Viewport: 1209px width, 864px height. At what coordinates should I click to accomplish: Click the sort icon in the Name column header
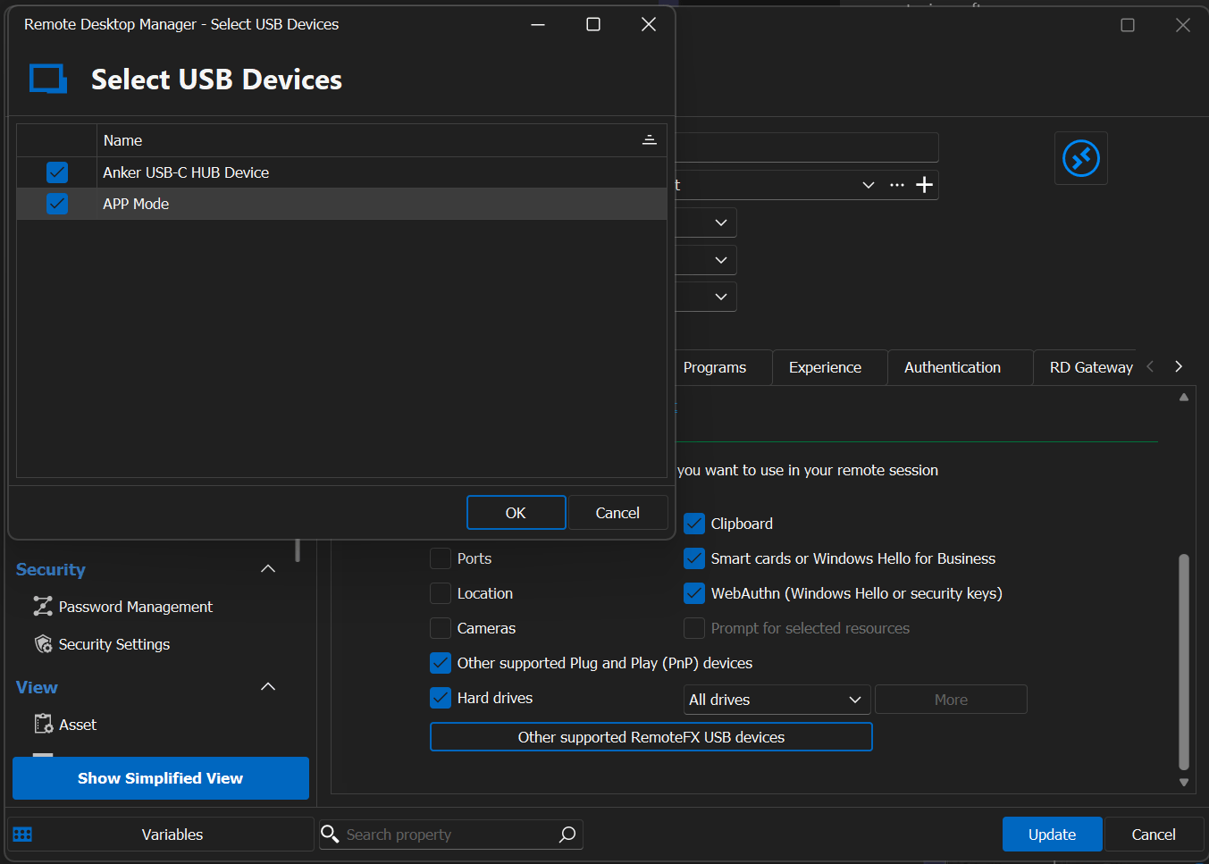[650, 140]
